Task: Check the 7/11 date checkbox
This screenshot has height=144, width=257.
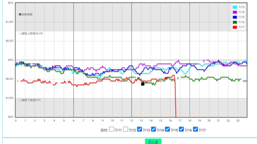Action: click(x=112, y=129)
